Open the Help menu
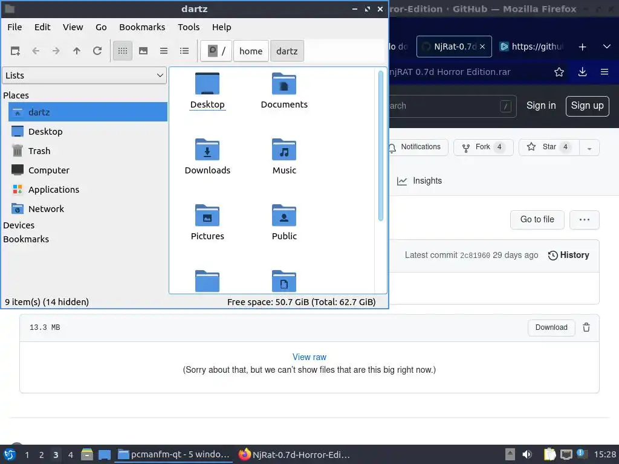This screenshot has height=464, width=619. pyautogui.click(x=221, y=27)
